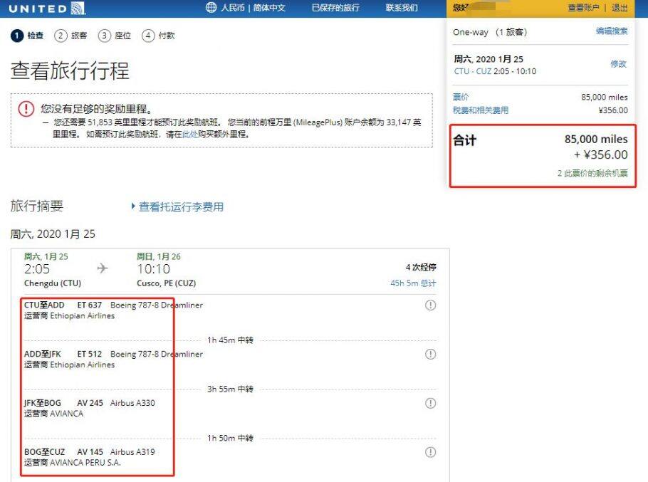The image size is (648, 482).
Task: Click the AV 245 flight number
Action: [90, 403]
